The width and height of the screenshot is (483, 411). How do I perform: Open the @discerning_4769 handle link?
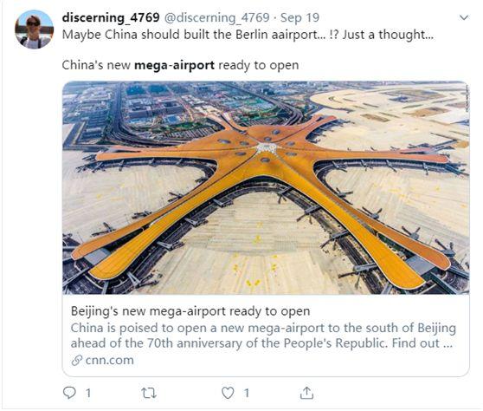[x=217, y=17]
